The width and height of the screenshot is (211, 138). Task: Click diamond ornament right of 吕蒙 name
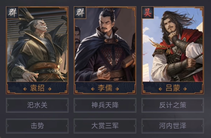pos(185,89)
